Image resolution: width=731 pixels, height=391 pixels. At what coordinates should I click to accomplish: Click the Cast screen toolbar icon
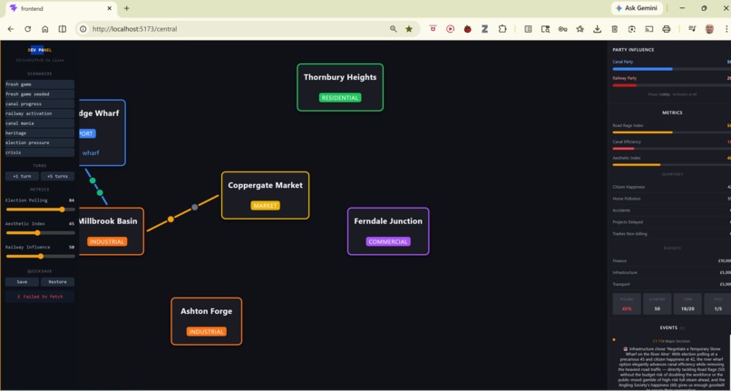click(649, 29)
